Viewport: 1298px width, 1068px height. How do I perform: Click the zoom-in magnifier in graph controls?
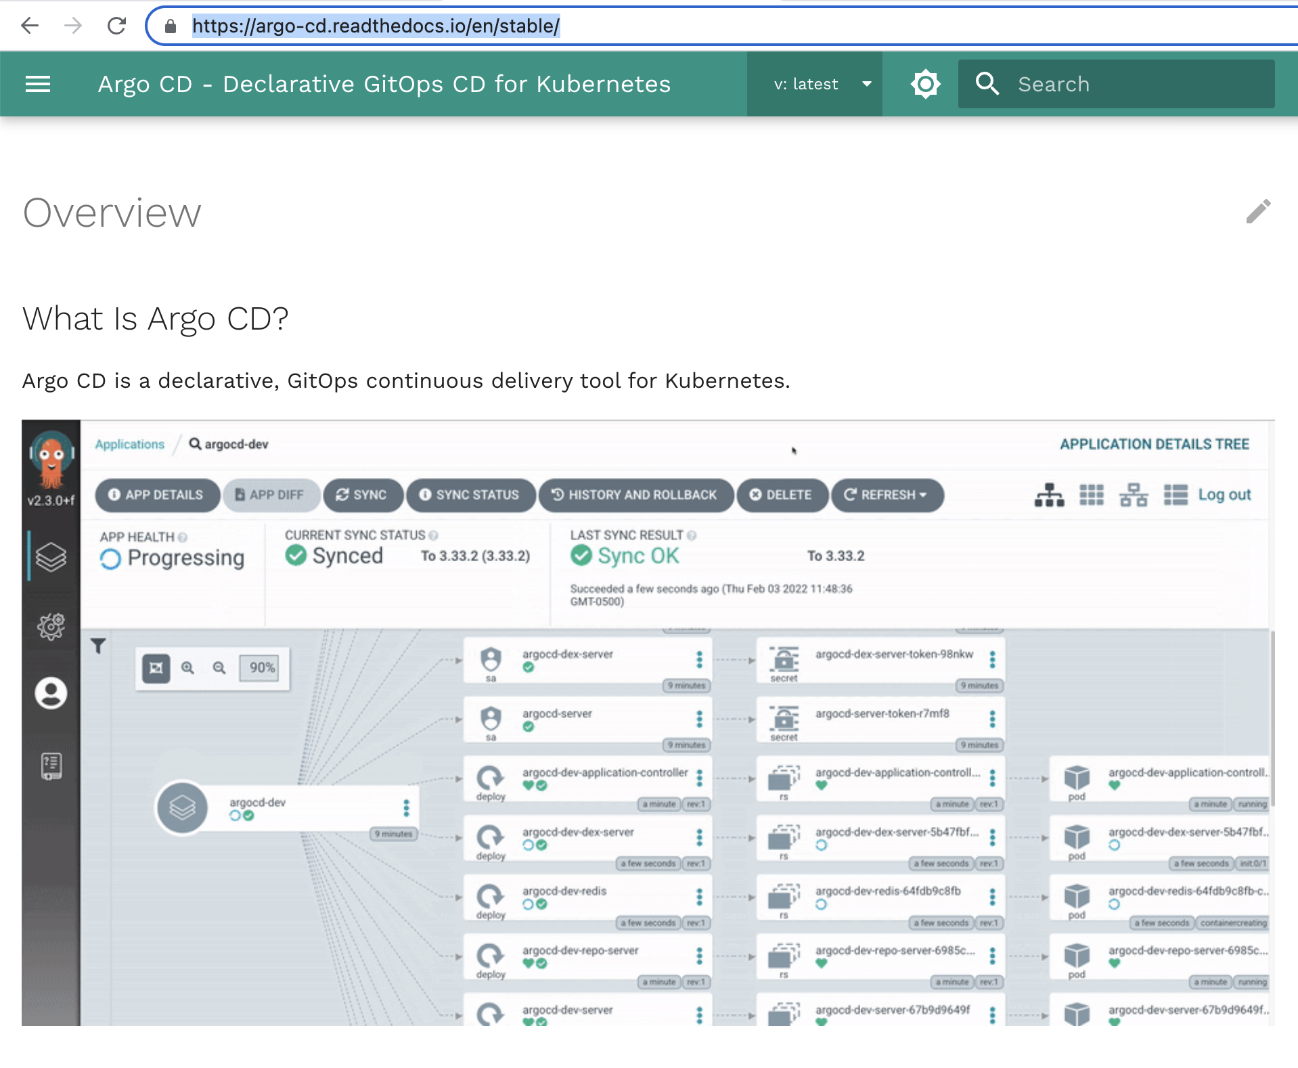[x=187, y=668]
